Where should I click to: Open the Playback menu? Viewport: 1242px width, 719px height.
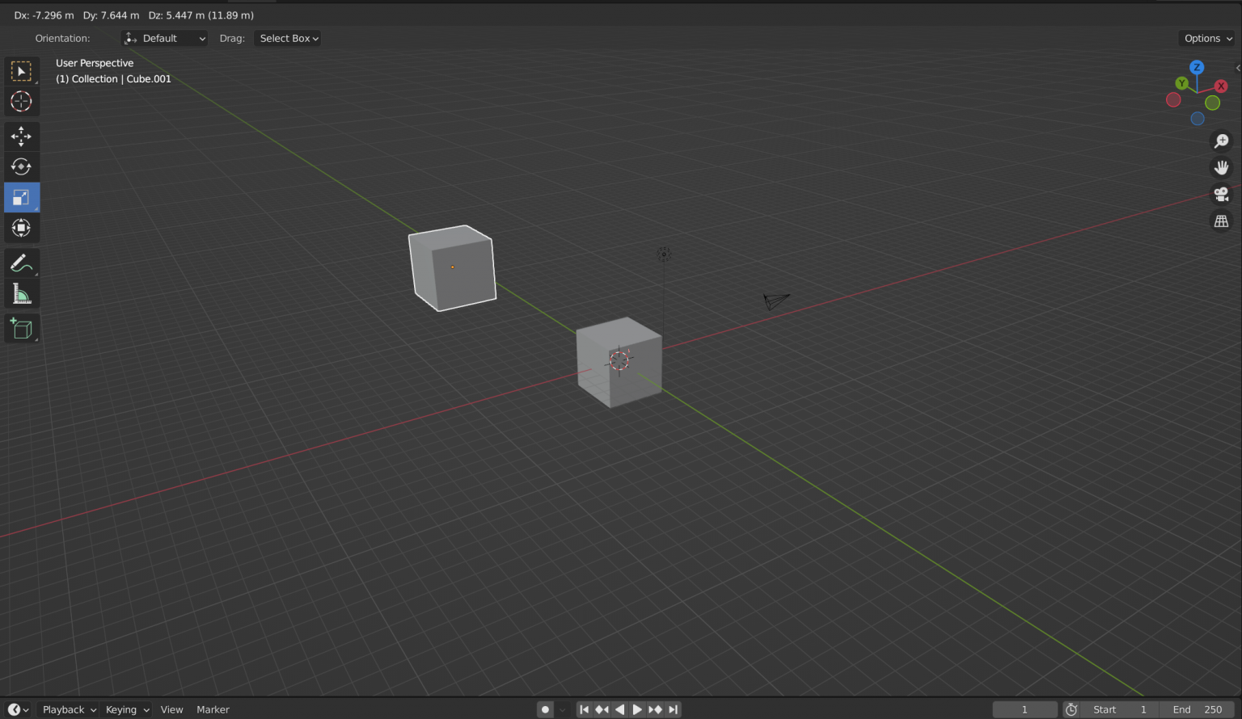[x=65, y=709]
